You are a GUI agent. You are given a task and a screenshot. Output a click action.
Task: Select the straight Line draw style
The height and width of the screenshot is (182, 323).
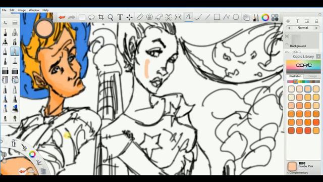207,17
